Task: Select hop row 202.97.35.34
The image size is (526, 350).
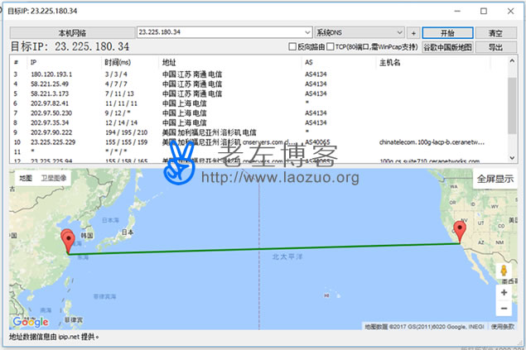Action: pos(258,123)
